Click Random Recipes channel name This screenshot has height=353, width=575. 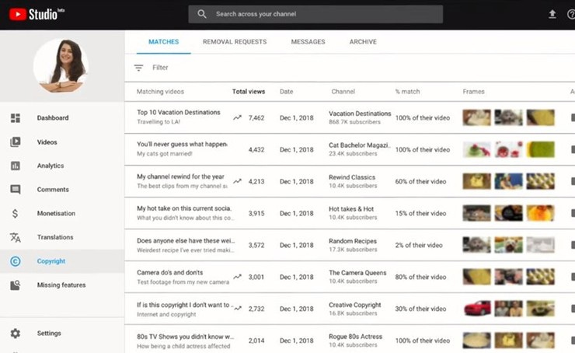(x=353, y=241)
